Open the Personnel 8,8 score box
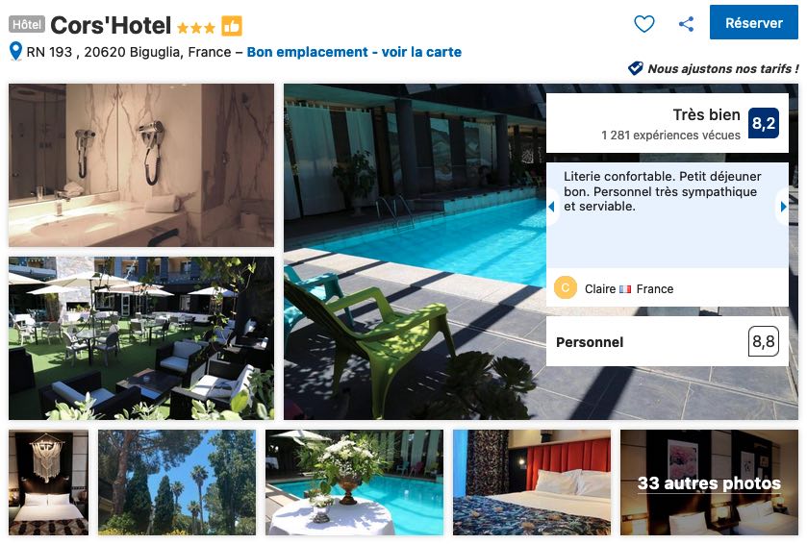 point(667,341)
